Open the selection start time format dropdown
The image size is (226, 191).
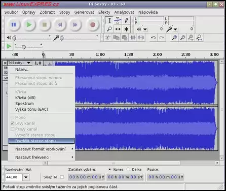point(103,177)
